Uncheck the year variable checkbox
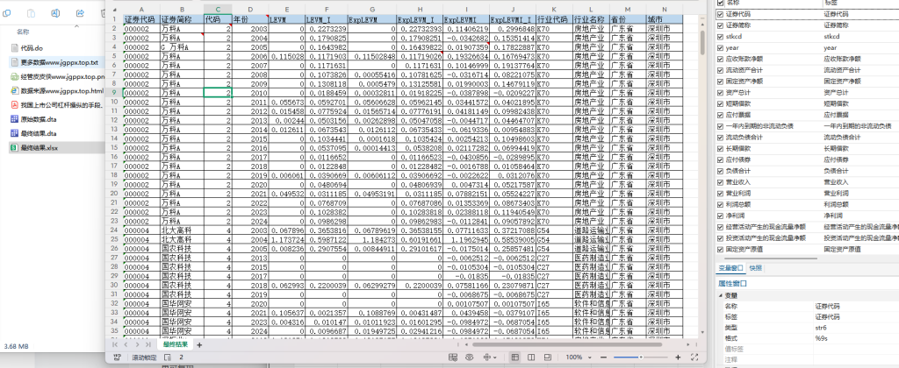899x368 pixels. pos(721,48)
